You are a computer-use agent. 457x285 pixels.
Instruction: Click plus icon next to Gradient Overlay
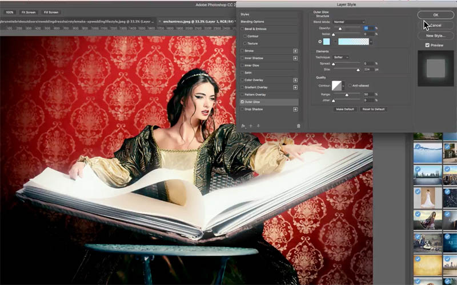(295, 87)
